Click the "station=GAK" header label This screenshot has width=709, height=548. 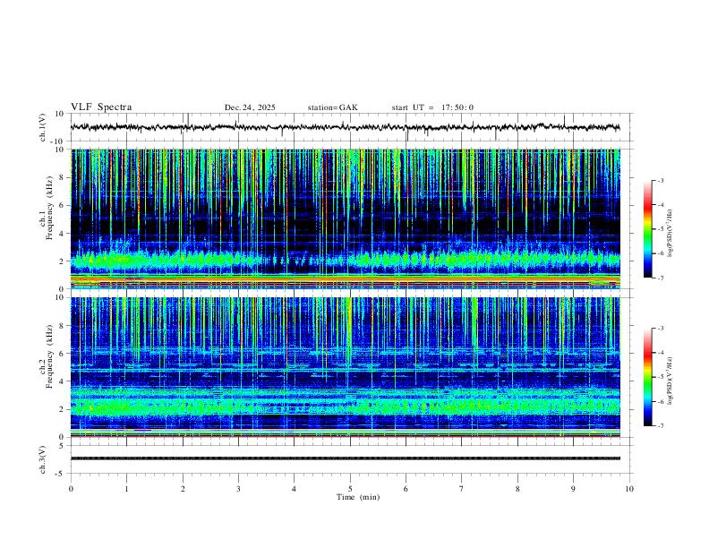pyautogui.click(x=332, y=107)
